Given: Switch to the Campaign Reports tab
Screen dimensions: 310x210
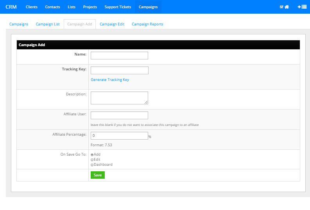Looking at the screenshot, I should [147, 24].
